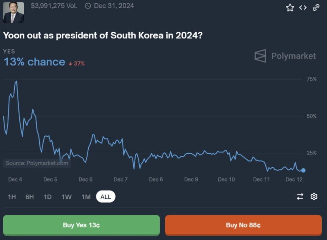The height and width of the screenshot is (240, 327).
Task: Select the 1H time range
Action: click(12, 197)
